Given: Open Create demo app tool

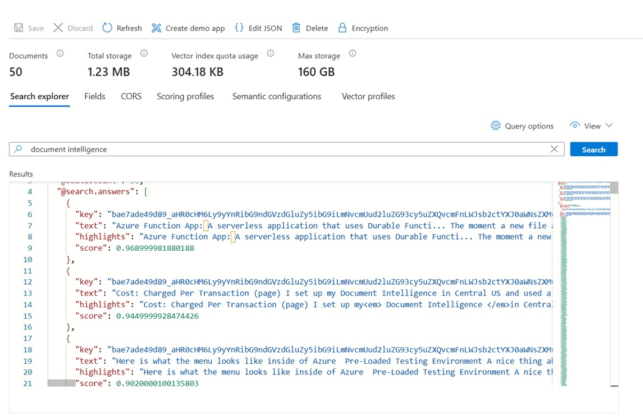Looking at the screenshot, I should [188, 28].
